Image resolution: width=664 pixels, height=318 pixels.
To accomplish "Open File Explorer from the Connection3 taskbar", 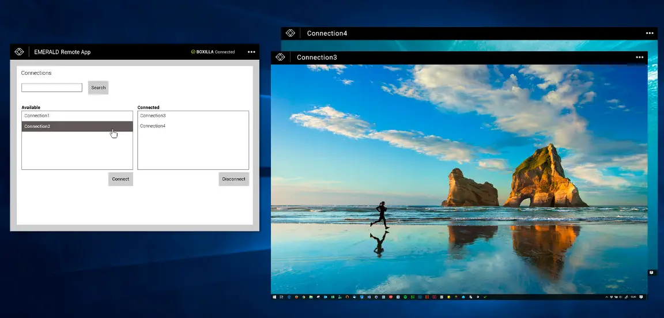I will pos(311,297).
